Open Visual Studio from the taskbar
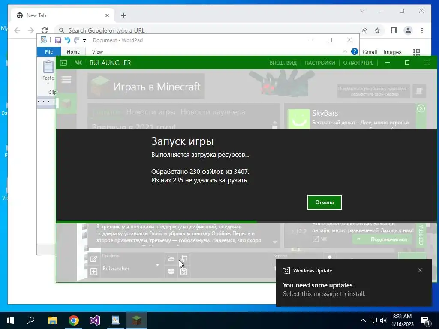The width and height of the screenshot is (439, 329). pos(95,320)
